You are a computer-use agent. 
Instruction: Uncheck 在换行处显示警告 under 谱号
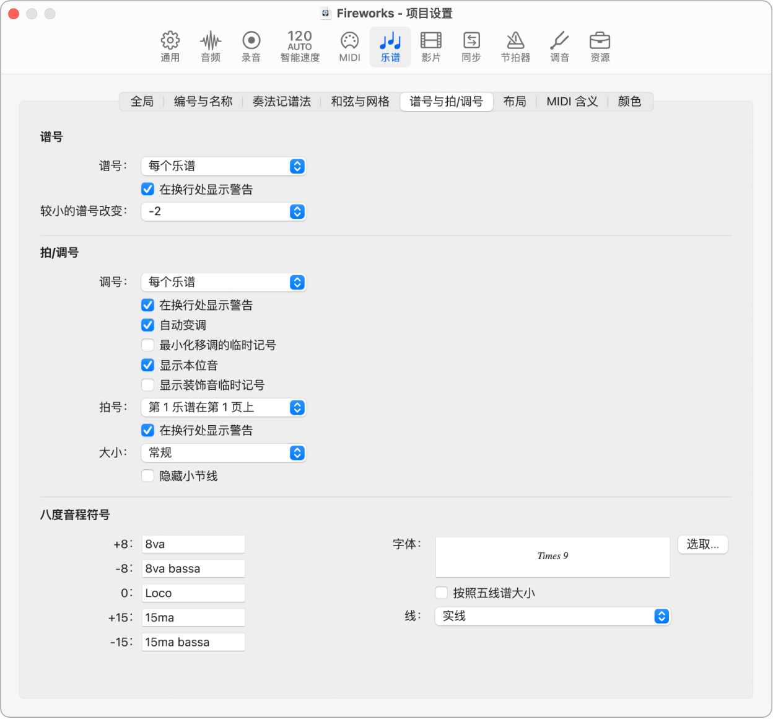coord(147,189)
